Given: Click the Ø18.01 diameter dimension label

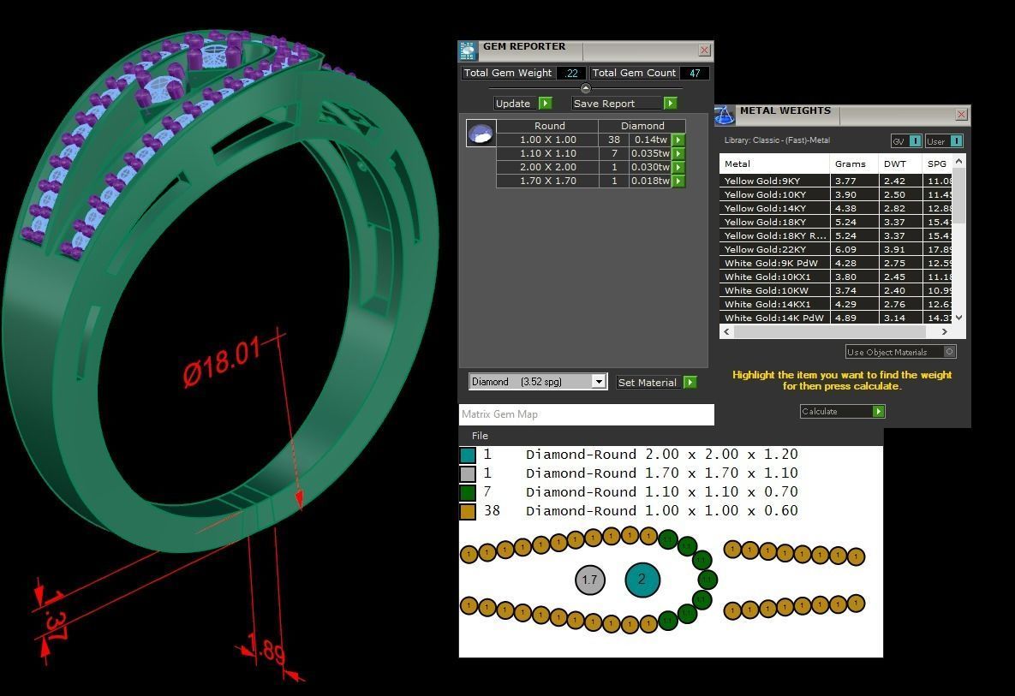Looking at the screenshot, I should tap(222, 364).
